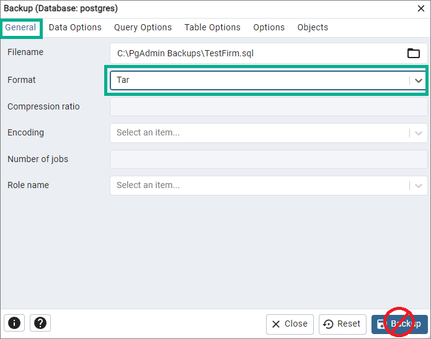Image resolution: width=431 pixels, height=339 pixels.
Task: Click the Close button
Action: [290, 324]
